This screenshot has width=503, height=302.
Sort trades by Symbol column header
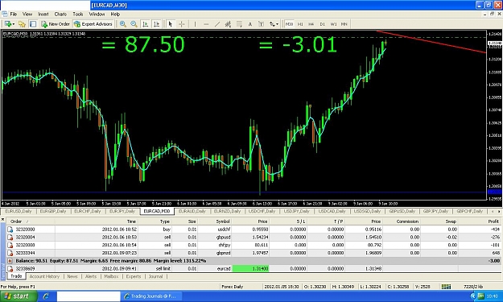coord(223,221)
